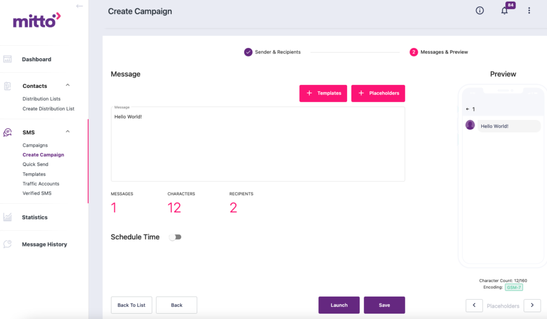Enable the Schedule Time toggle

click(x=175, y=237)
